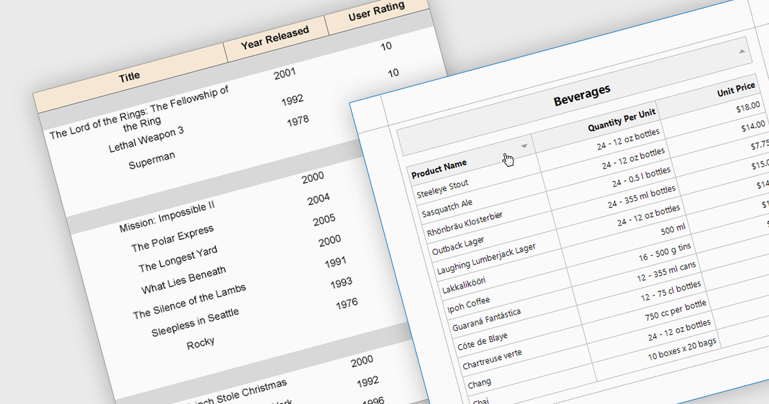Select the Quantity Per Unit header

pos(621,118)
